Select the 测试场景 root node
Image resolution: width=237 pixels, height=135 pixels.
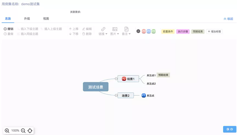pos(96,87)
